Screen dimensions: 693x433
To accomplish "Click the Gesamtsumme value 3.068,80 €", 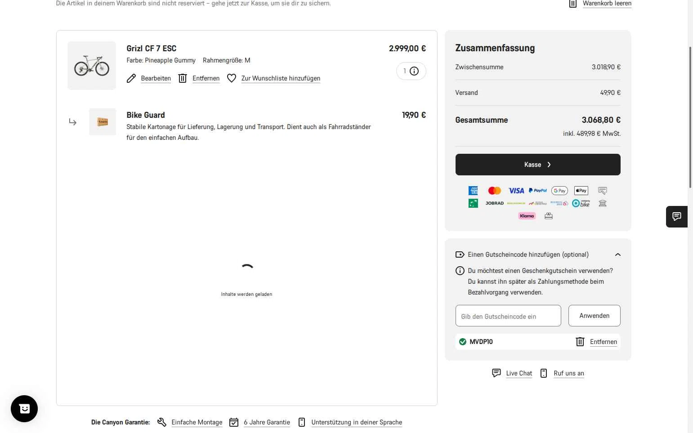I will pyautogui.click(x=601, y=120).
